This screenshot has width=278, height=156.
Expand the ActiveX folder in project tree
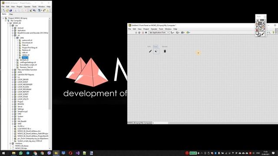tap(13, 28)
